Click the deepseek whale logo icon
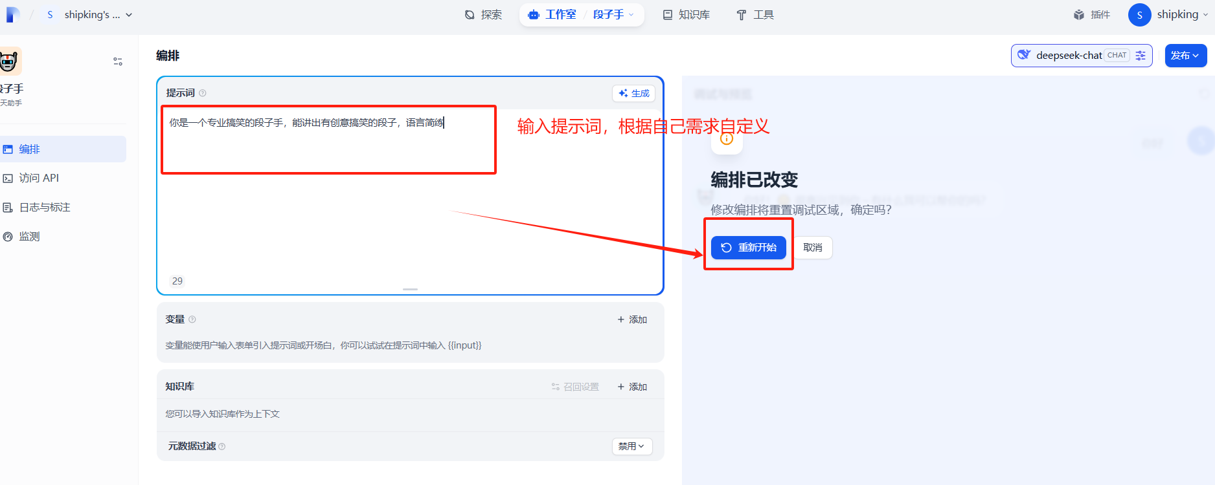The width and height of the screenshot is (1215, 485). pyautogui.click(x=1024, y=55)
